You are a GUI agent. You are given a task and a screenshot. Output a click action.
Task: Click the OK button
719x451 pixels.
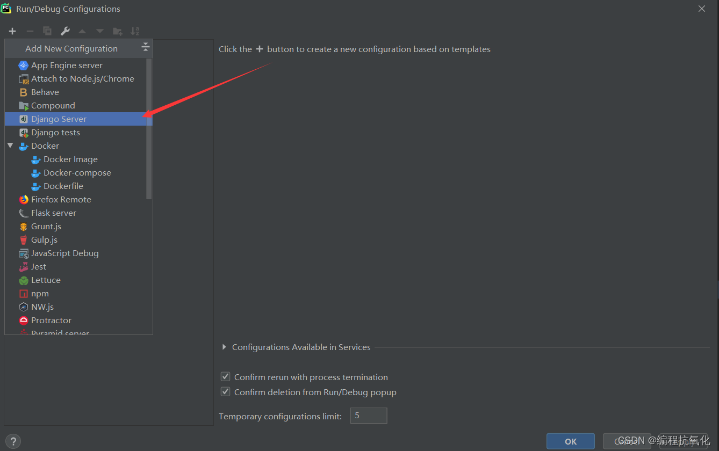tap(571, 441)
